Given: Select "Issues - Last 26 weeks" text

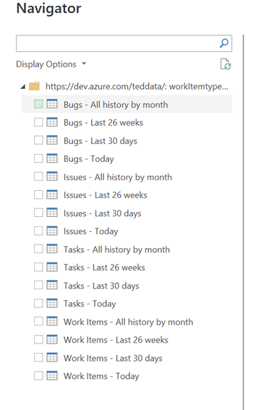Looking at the screenshot, I should (106, 195).
